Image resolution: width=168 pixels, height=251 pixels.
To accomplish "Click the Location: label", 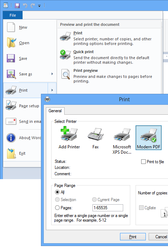I will click(62, 167).
